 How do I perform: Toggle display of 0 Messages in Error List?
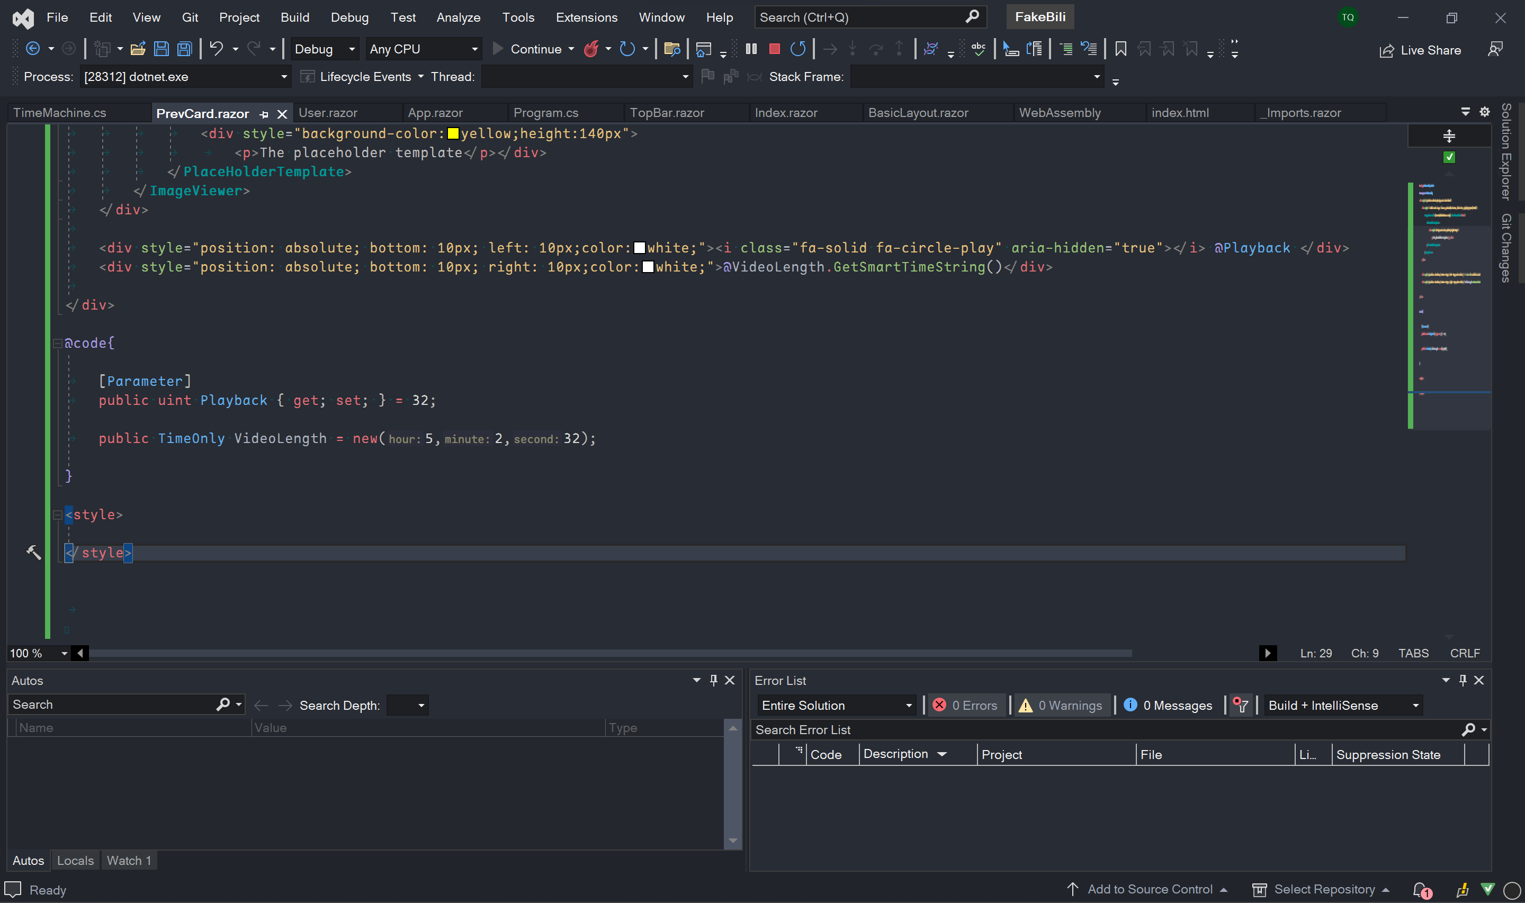[x=1167, y=705]
